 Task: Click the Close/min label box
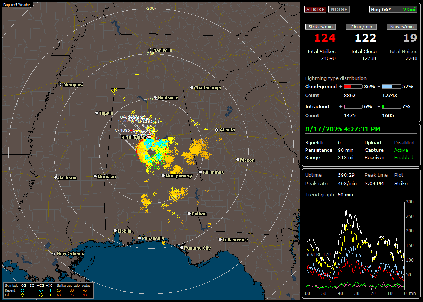(x=361, y=27)
